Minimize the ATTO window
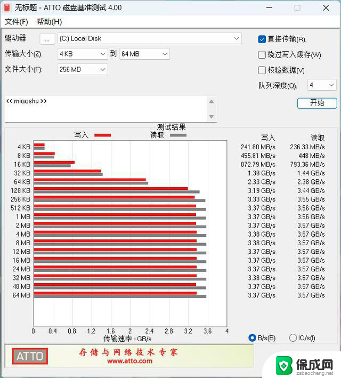This screenshot has height=378, width=341. [269, 7]
